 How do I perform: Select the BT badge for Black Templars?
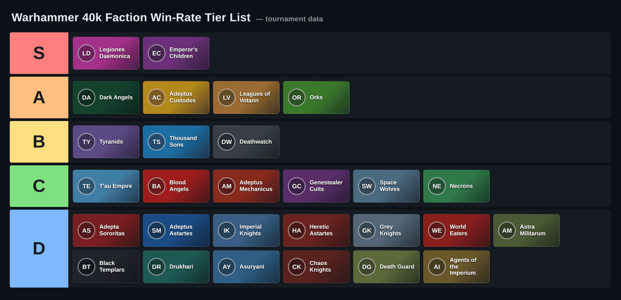pyautogui.click(x=86, y=267)
